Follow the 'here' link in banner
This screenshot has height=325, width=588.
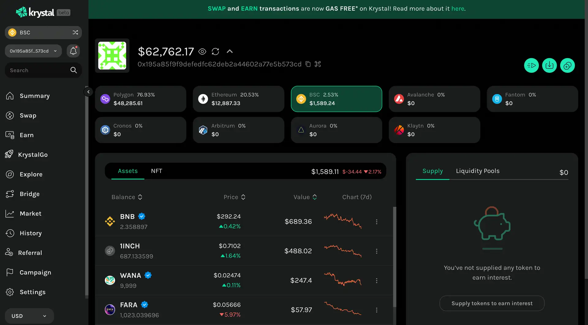point(458,9)
